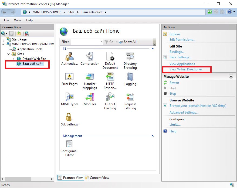Click the Refresh Page icon in address bar

tap(210, 12)
